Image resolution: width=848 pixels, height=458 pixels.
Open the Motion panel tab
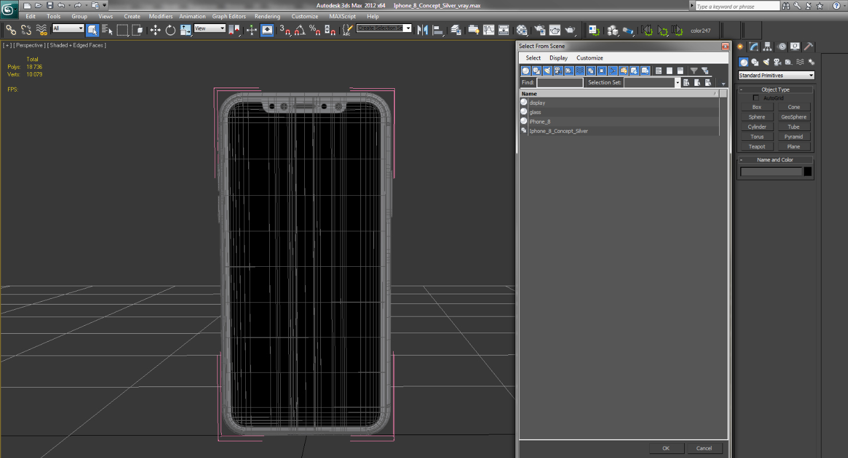pyautogui.click(x=782, y=46)
